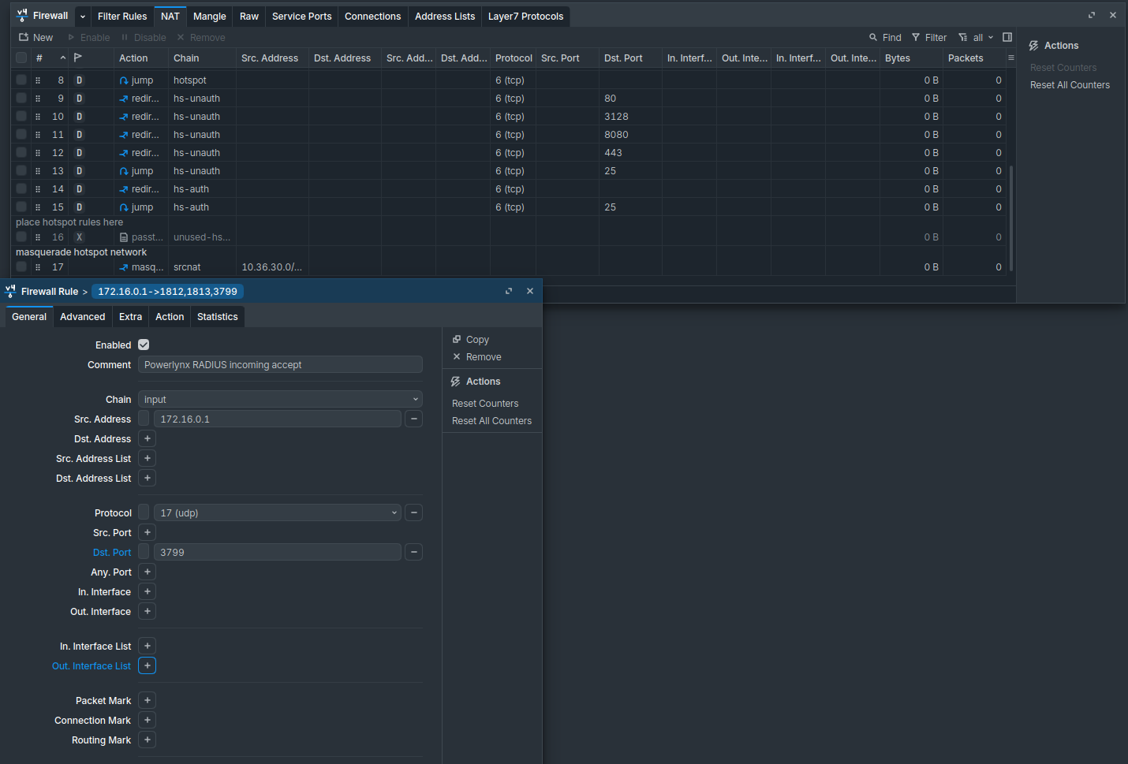Click Copy icon in the rule dialog
This screenshot has width=1128, height=764.
pyautogui.click(x=457, y=340)
